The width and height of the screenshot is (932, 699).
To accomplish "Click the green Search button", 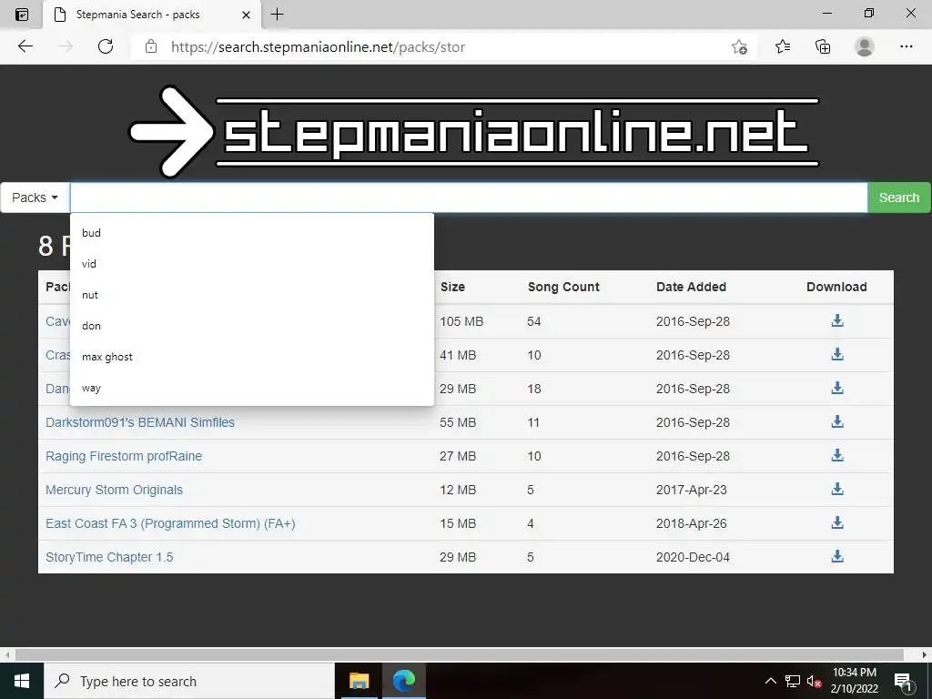I will coord(898,198).
